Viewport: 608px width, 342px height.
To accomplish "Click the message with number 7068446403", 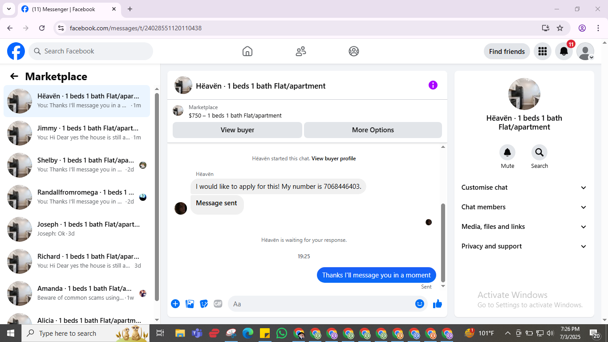I will [278, 187].
